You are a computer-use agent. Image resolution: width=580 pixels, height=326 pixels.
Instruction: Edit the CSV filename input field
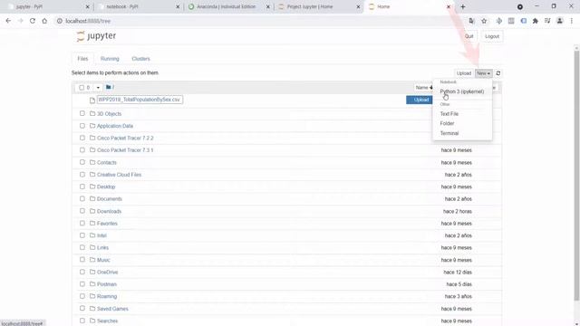click(x=140, y=100)
